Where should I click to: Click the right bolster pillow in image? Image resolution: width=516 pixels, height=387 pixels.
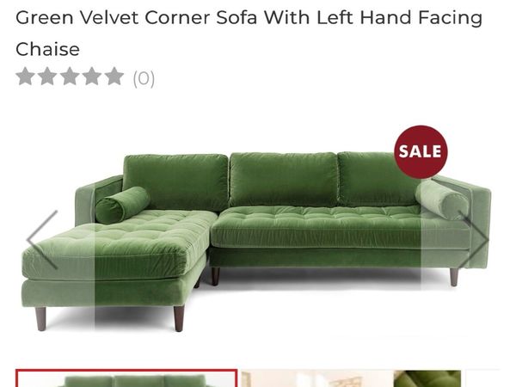tap(442, 200)
